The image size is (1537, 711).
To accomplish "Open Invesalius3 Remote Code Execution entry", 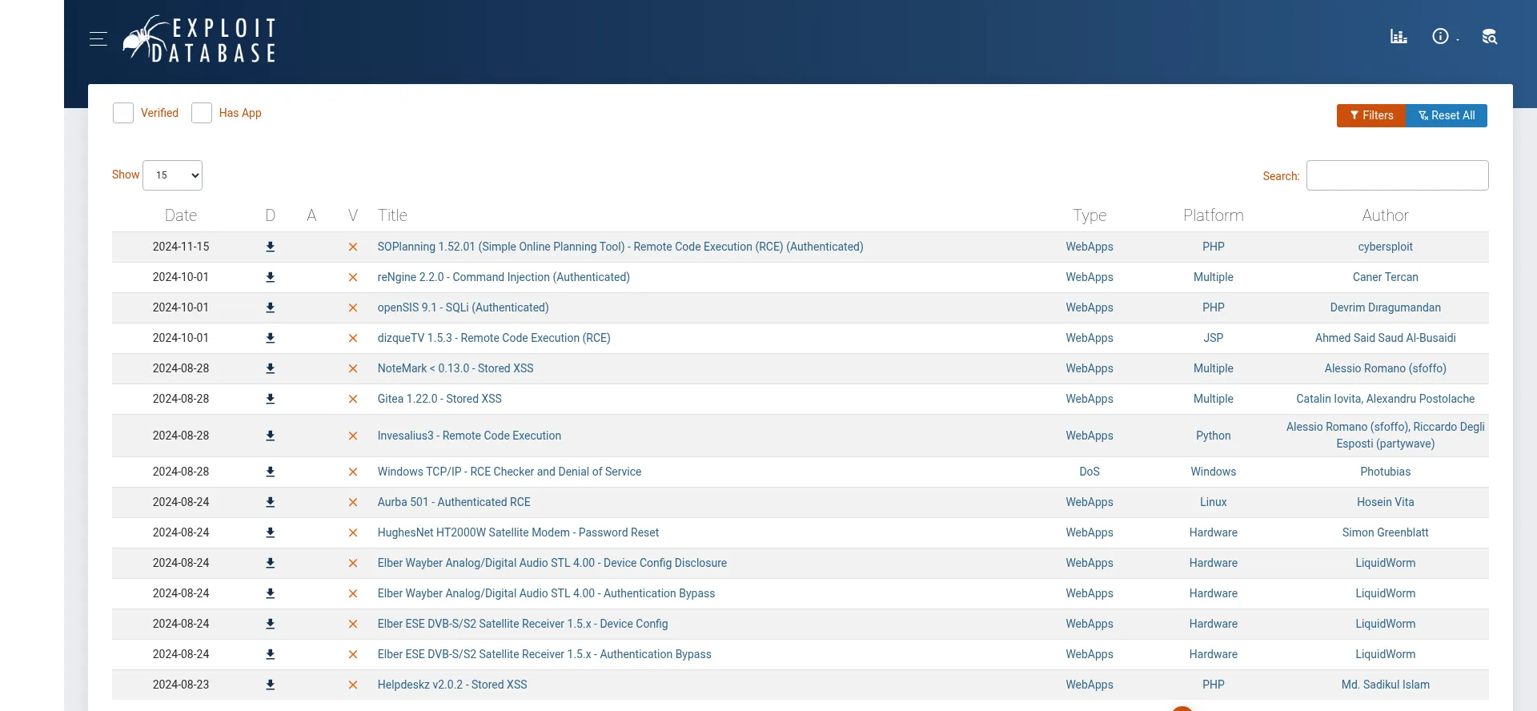I will (469, 436).
